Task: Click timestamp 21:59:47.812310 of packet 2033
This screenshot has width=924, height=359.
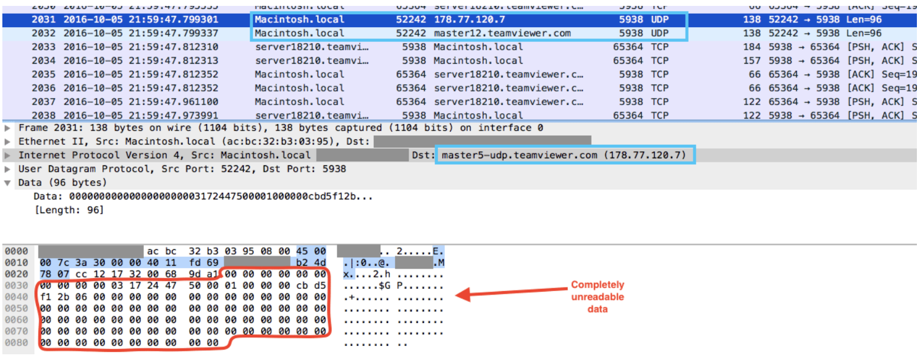Action: pos(141,47)
